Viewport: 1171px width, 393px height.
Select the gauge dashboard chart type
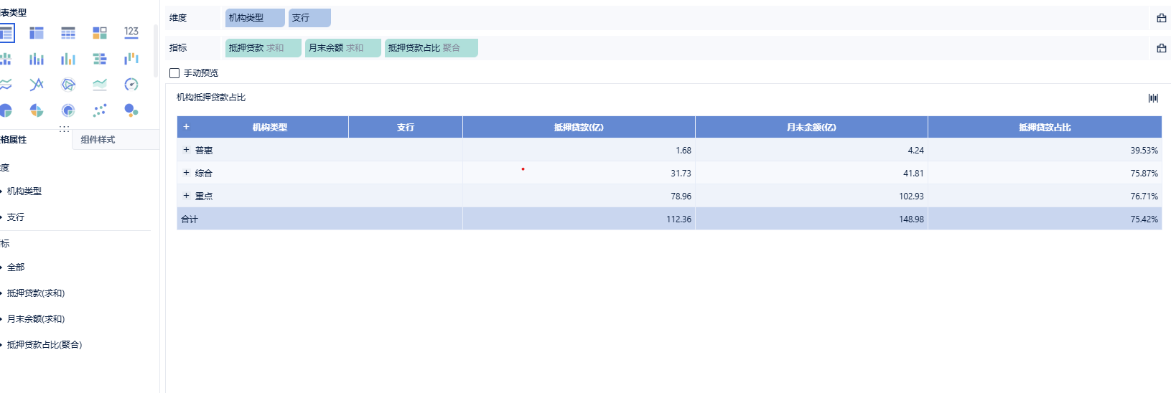click(x=131, y=85)
